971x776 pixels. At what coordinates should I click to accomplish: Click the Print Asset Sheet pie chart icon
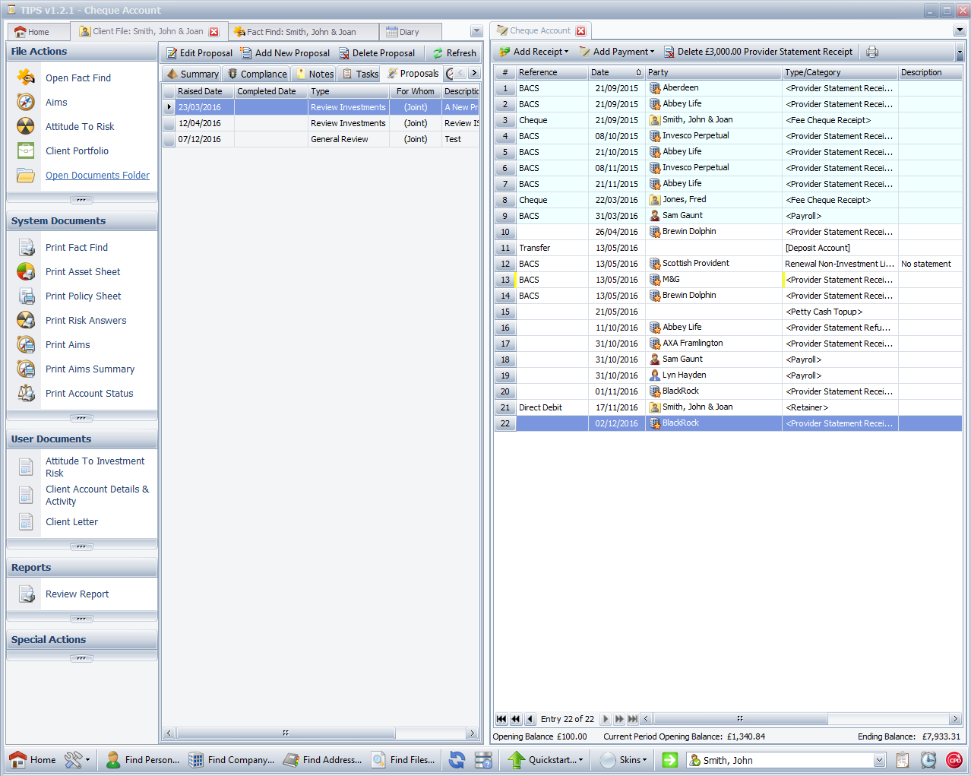(x=26, y=271)
